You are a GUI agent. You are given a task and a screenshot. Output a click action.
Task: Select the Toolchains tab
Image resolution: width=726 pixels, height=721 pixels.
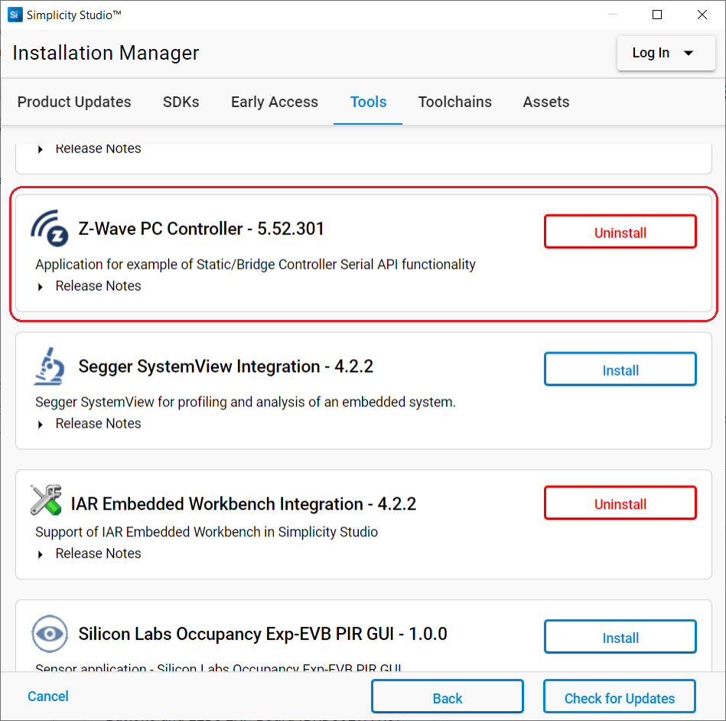pos(454,101)
